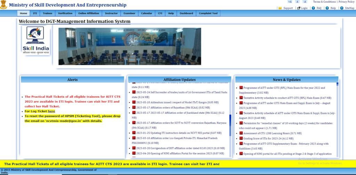Click the Government of India emblem logo
The image size is (356, 175).
click(x=3, y=5)
